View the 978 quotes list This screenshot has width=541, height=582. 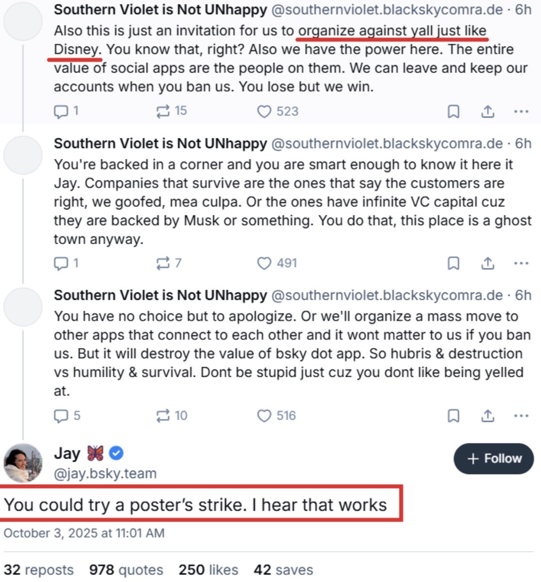click(126, 570)
